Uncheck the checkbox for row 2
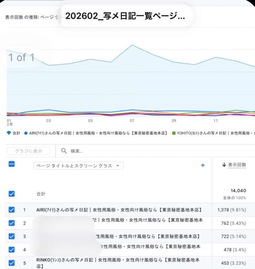The height and width of the screenshot is (269, 255). click(x=11, y=223)
